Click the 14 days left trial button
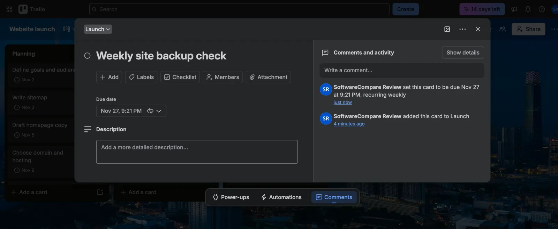This screenshot has width=558, height=229. tap(482, 9)
